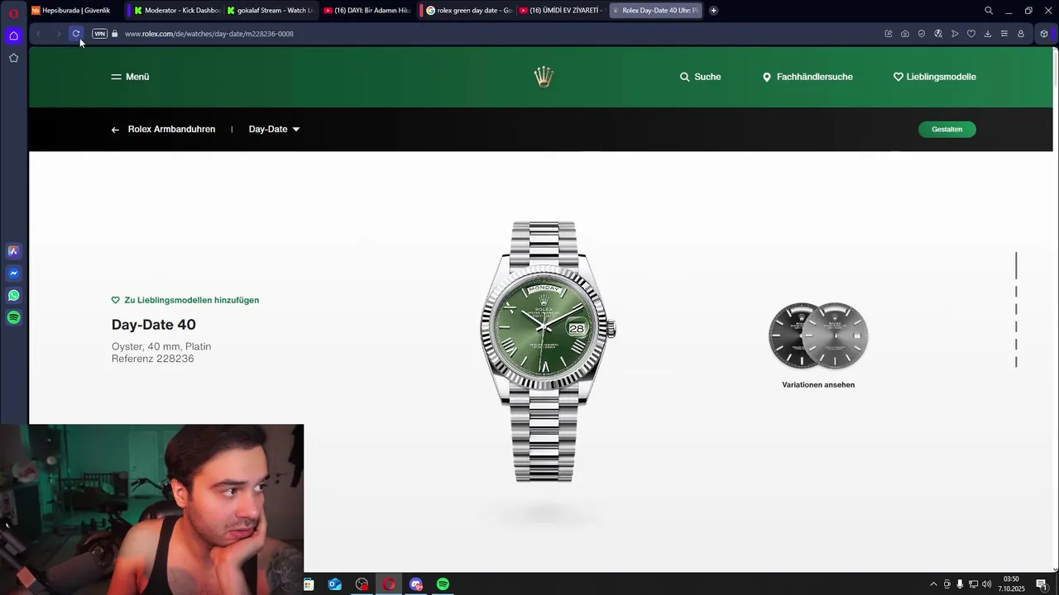Switch to Hepsiburada tab

pyautogui.click(x=75, y=11)
